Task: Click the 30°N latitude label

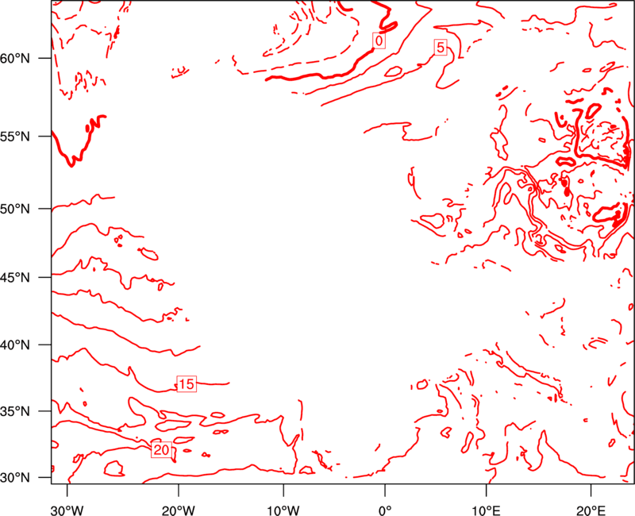Action: 15,478
